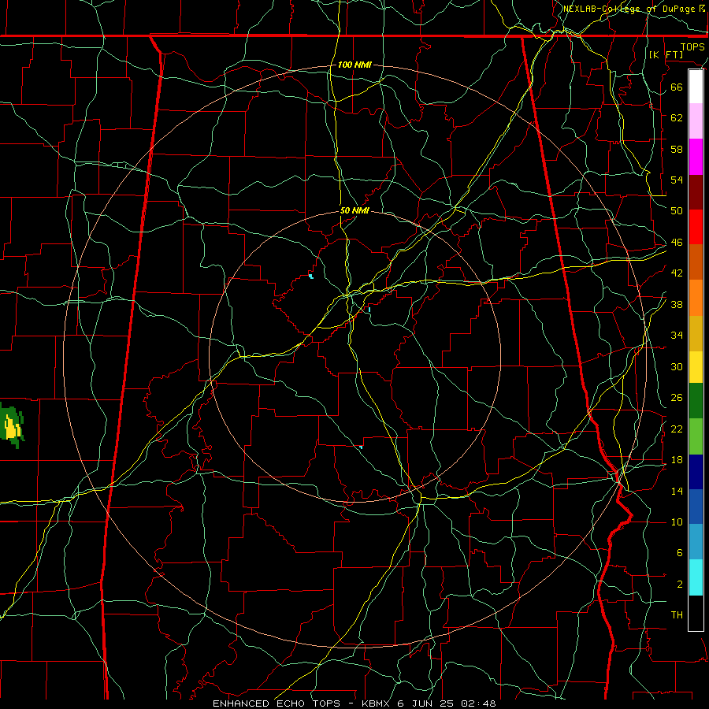Click the '58' legend value

pos(677,149)
